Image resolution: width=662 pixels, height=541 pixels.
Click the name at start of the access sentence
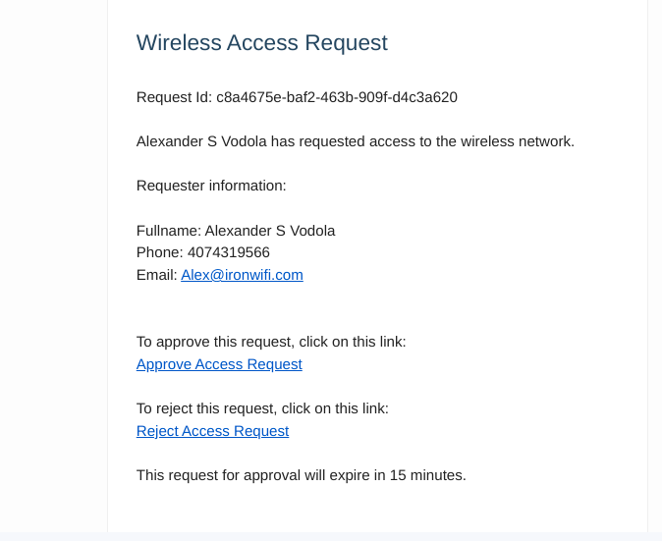pos(201,141)
